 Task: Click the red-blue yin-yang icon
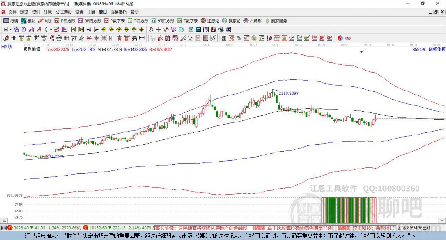click(x=340, y=38)
